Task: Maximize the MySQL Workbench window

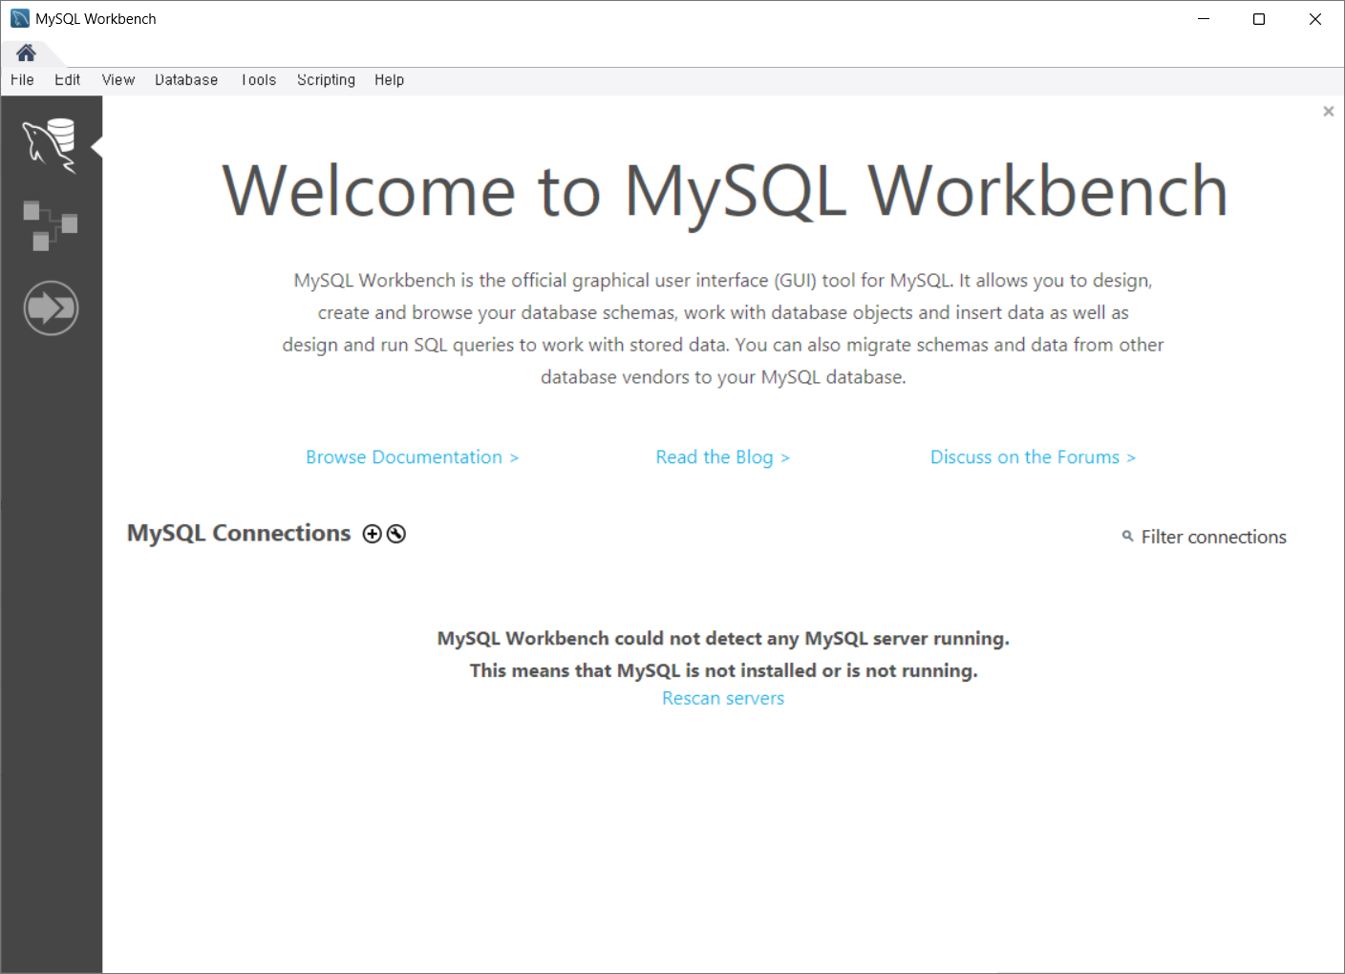Action: (1259, 19)
